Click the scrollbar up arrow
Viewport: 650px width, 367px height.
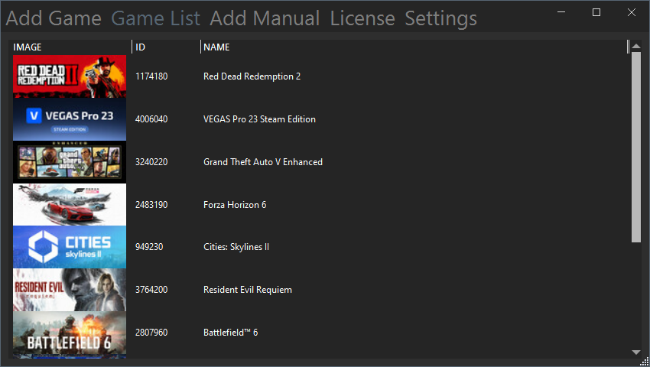point(635,47)
